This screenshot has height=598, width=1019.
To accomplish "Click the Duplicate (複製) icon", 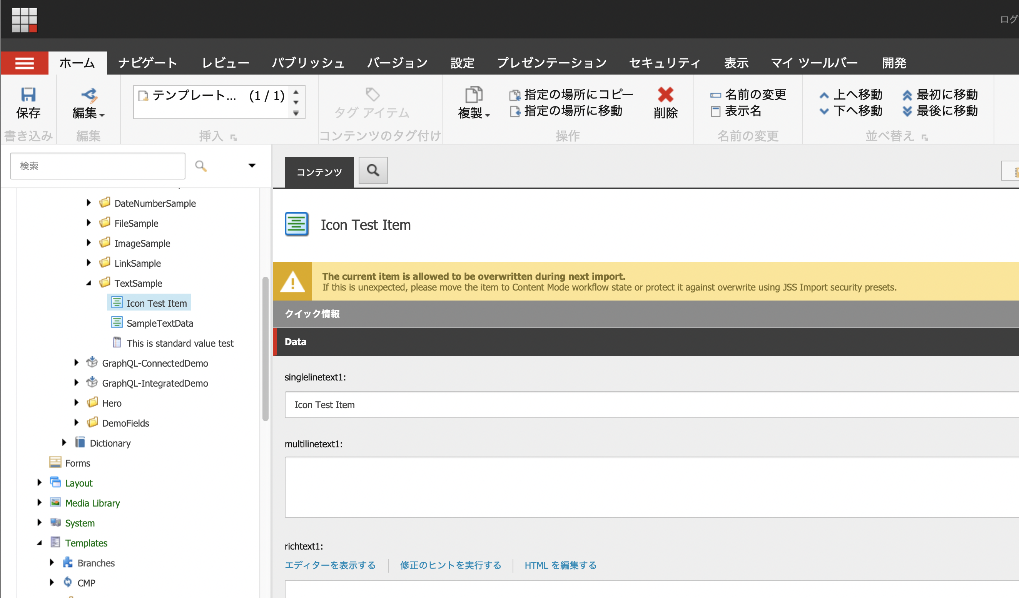I will click(473, 95).
